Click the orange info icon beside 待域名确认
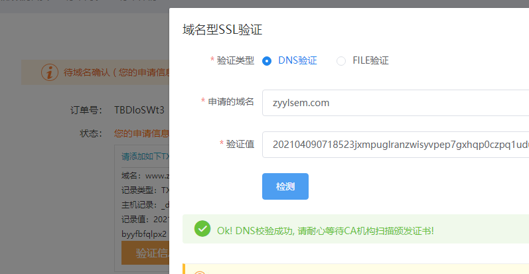Viewport: 529px width, 274px height. tap(49, 72)
